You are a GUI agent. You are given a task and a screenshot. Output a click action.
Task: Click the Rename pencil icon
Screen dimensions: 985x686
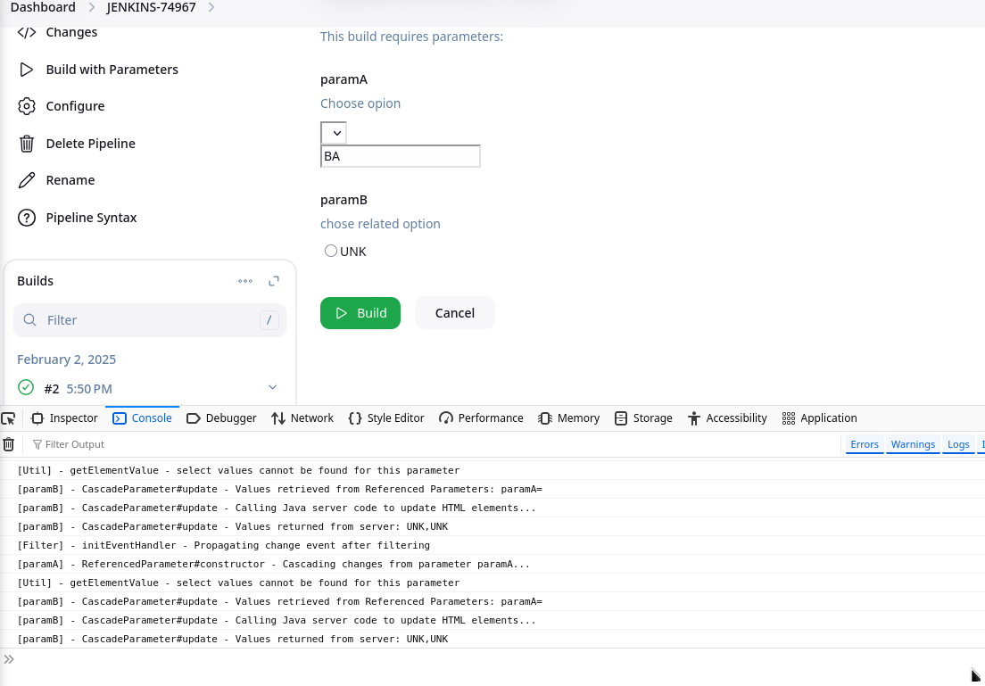click(27, 180)
